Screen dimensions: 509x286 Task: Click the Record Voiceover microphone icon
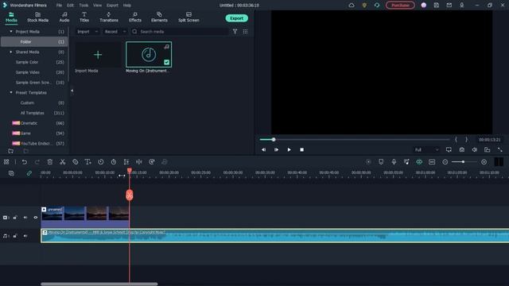(394, 162)
